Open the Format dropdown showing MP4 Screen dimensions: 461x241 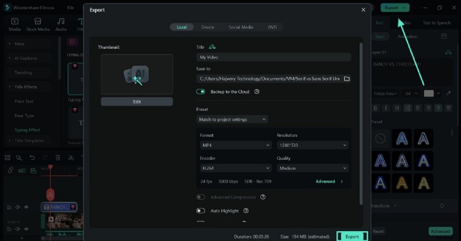tap(235, 146)
